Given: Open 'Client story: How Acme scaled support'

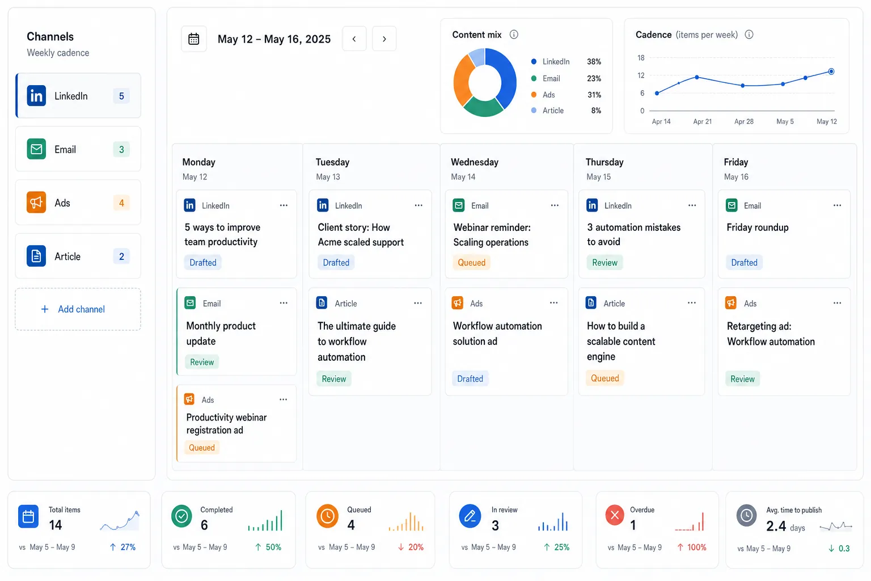Looking at the screenshot, I should point(361,235).
